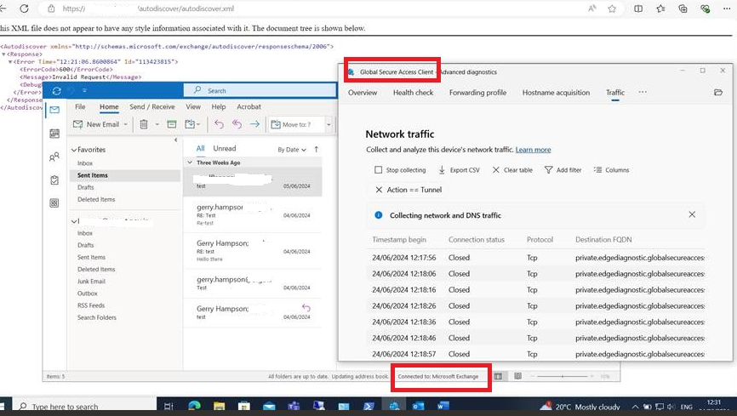Screen dimensions: 737x416
Task: Open Word from Windows taskbar
Action: click(x=443, y=406)
